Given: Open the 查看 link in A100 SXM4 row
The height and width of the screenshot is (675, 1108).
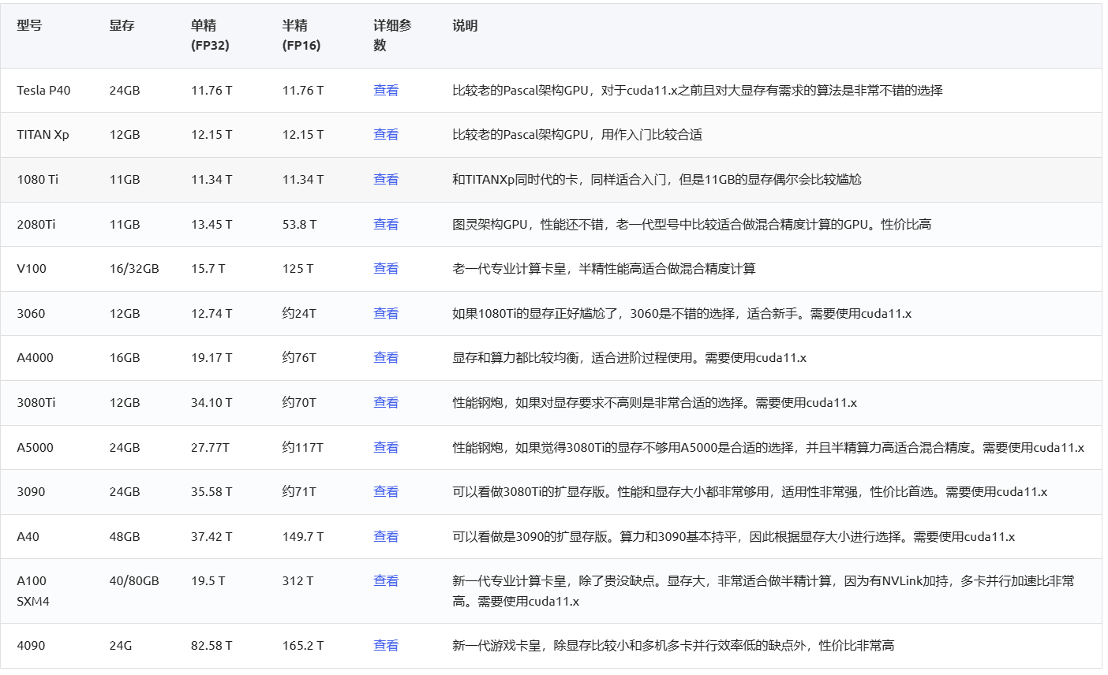Looking at the screenshot, I should click(x=386, y=581).
